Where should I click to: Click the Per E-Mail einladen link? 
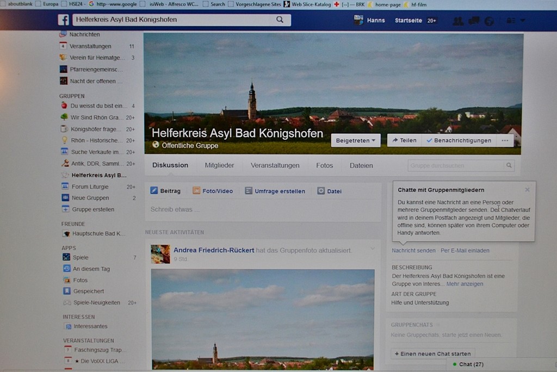click(465, 251)
